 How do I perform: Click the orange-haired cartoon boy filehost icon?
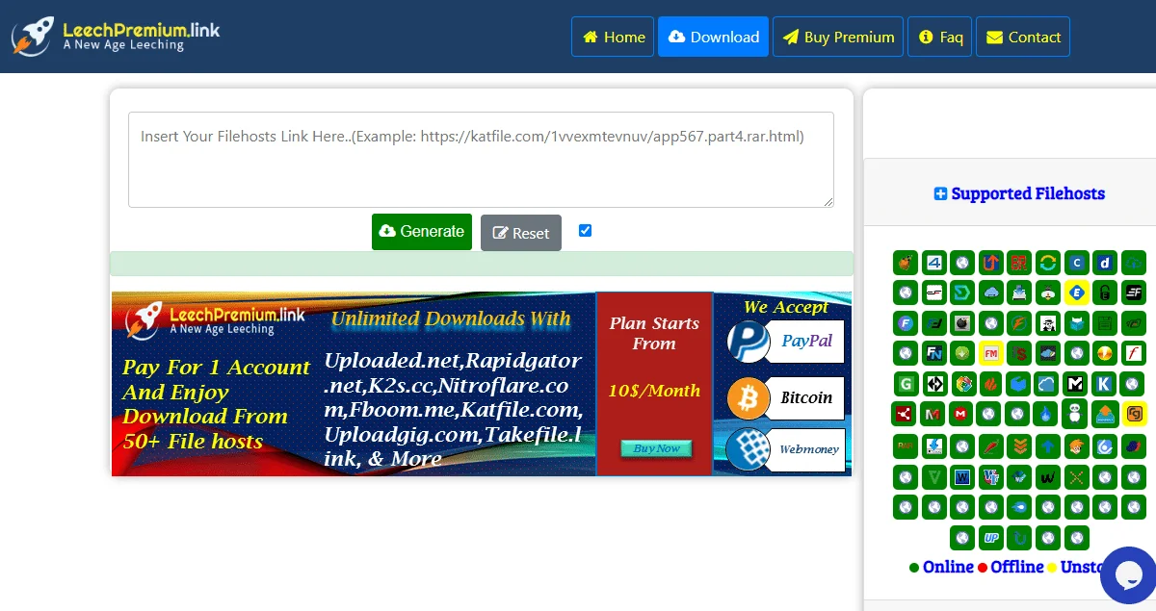(1076, 445)
